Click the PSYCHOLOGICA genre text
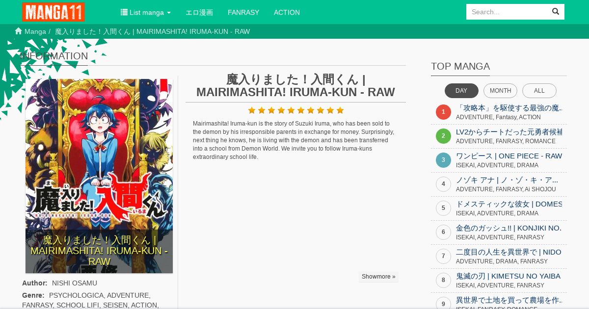This screenshot has width=589, height=309. pyautogui.click(x=76, y=295)
